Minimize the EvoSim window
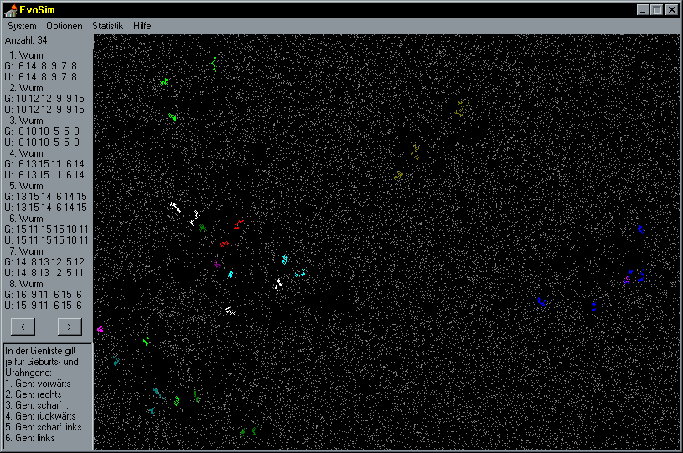Screen dimensions: 683x453 (643, 9)
